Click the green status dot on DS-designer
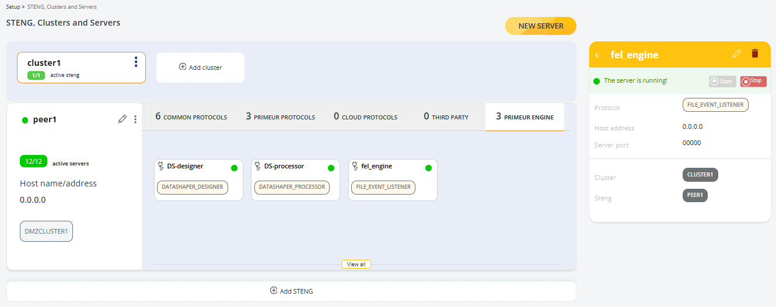 pyautogui.click(x=234, y=168)
